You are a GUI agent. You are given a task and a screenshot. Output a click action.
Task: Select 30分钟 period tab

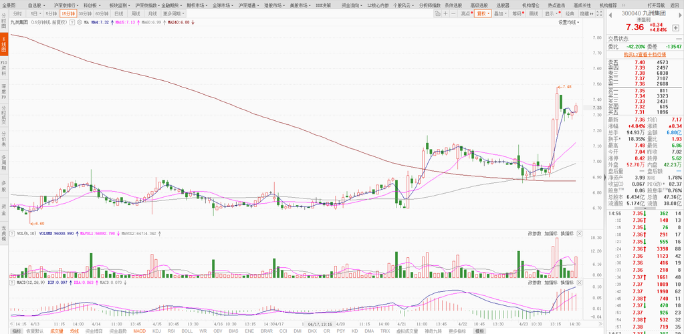pos(85,13)
